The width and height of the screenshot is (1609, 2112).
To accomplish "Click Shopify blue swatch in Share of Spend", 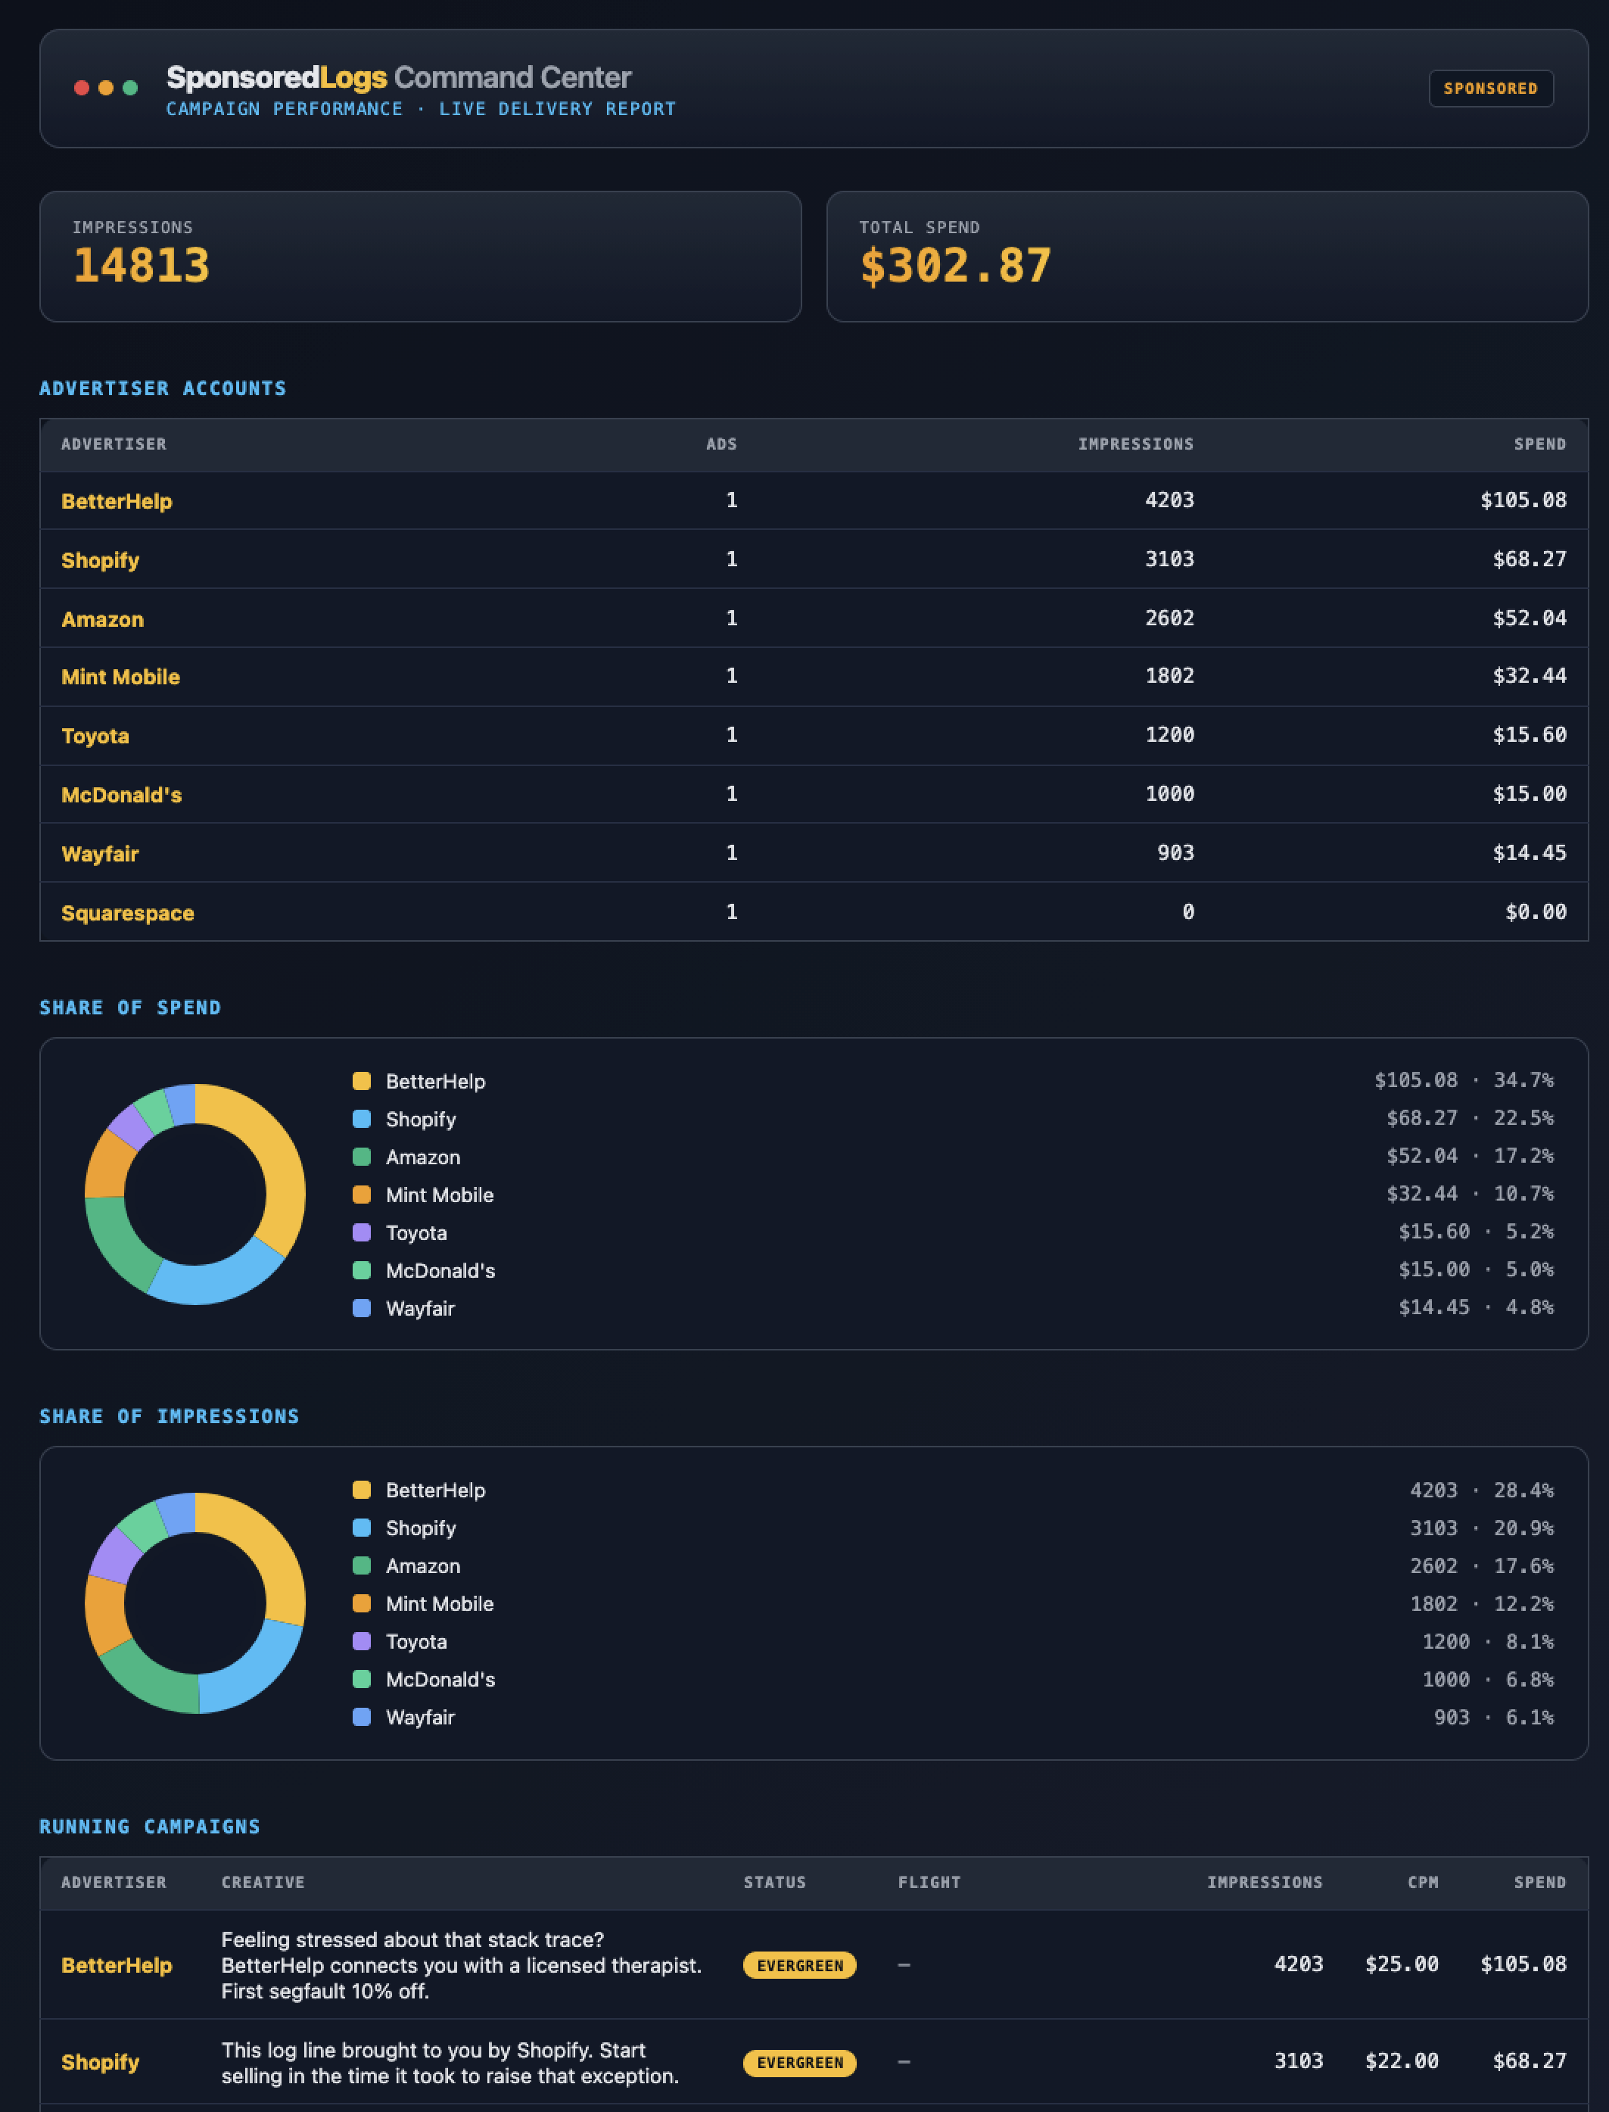I will tap(361, 1119).
